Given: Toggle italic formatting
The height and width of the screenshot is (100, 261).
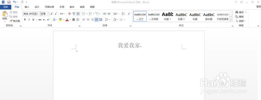Looking at the screenshot, I should click(x=29, y=20).
